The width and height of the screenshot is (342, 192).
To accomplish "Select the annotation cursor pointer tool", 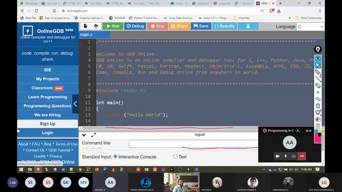I will click(x=318, y=65).
